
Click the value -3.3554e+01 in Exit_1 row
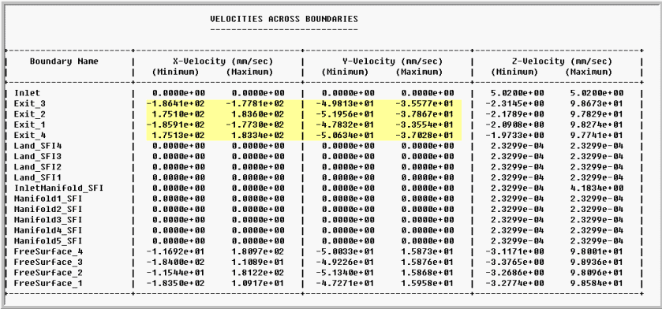pyautogui.click(x=425, y=125)
